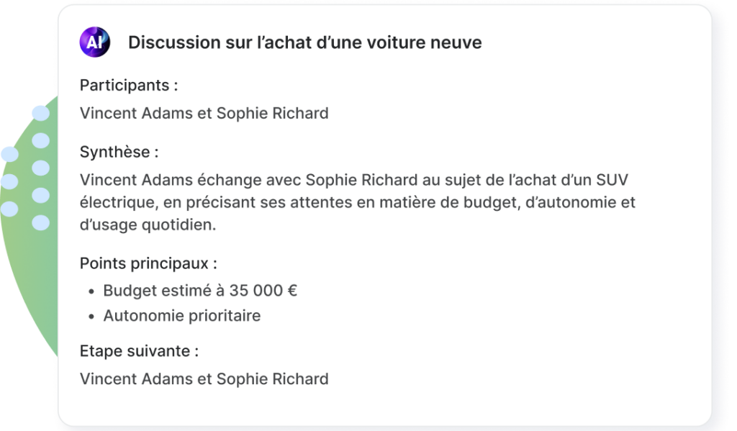Click the bullet dot before "Autonomie prioritaire"
Viewport: 737px width, 431px height.
click(91, 317)
